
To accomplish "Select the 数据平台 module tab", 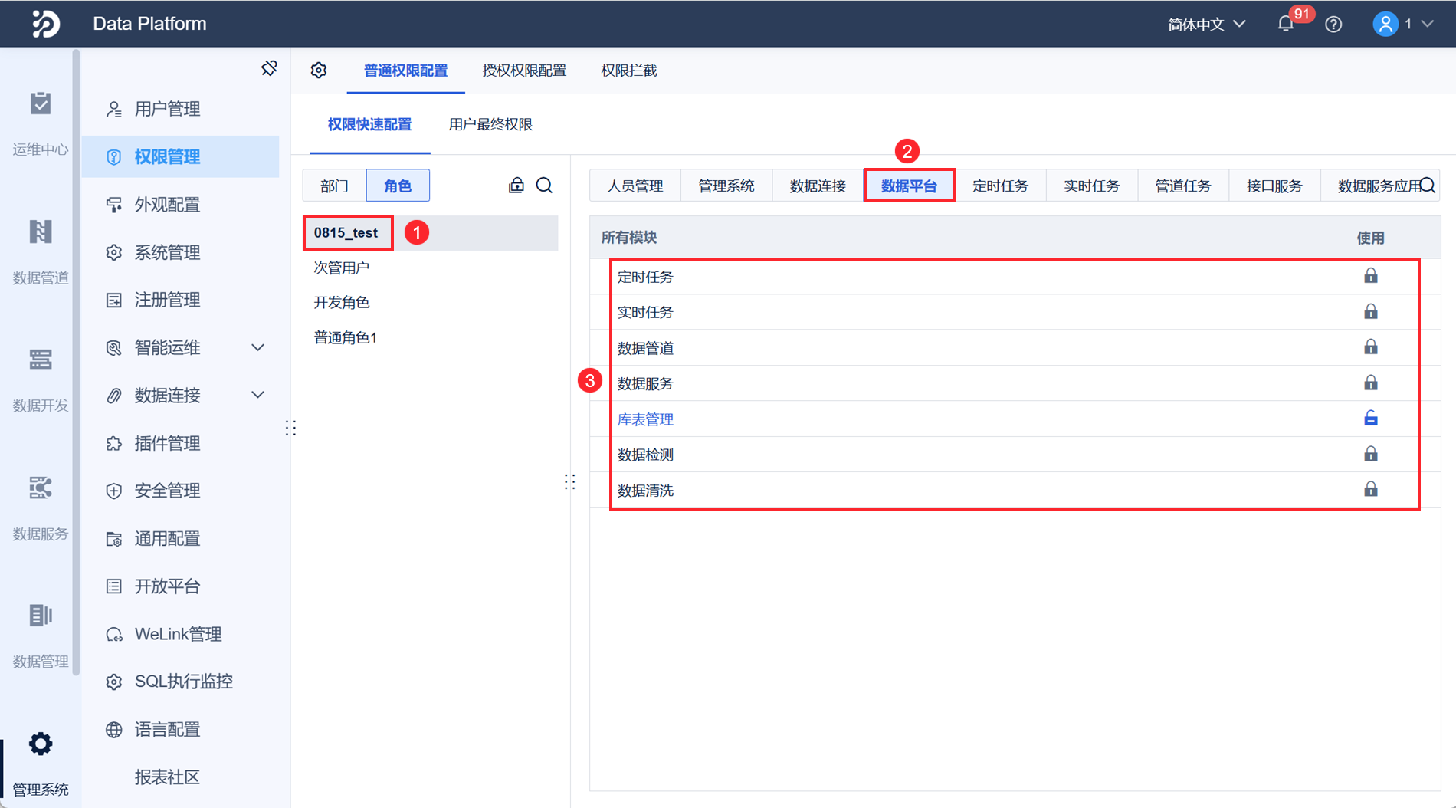I will tap(909, 186).
